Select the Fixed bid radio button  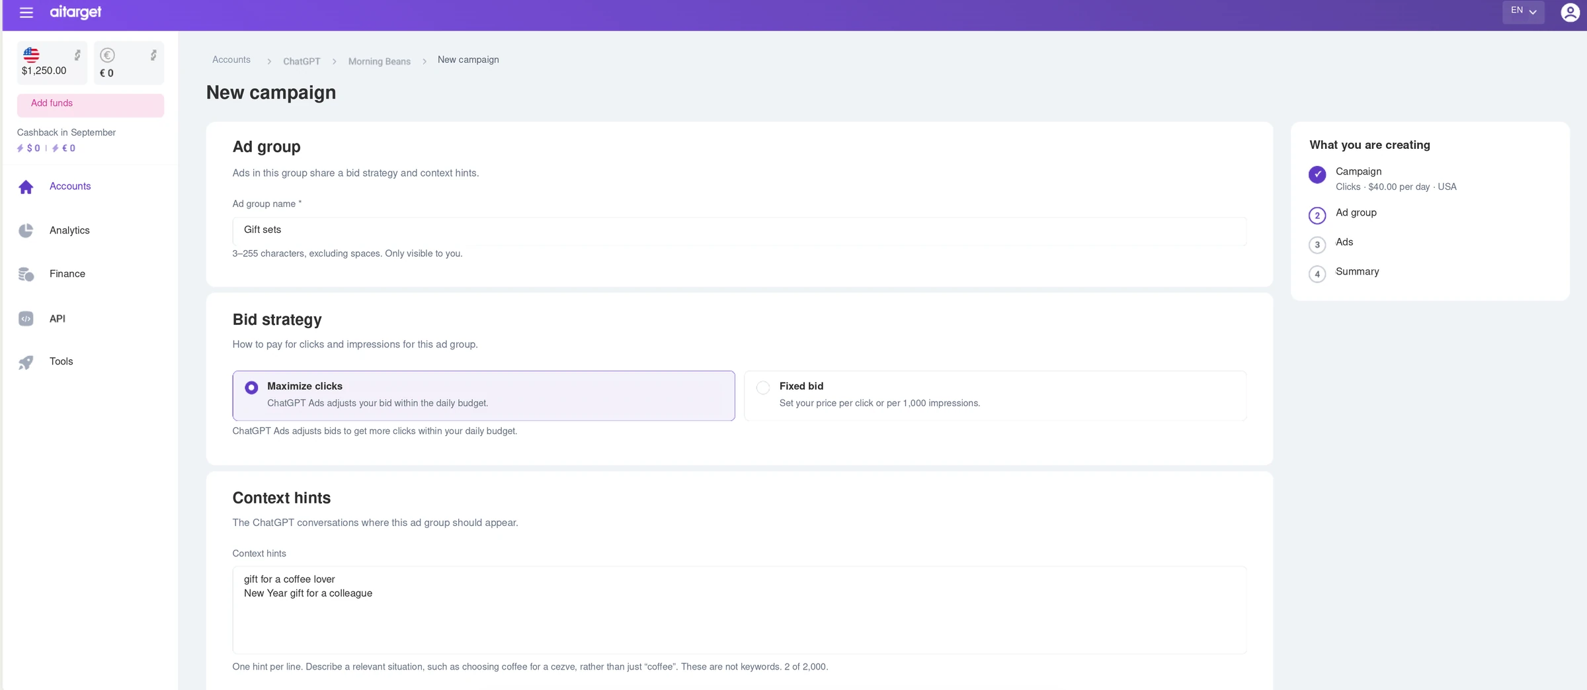(763, 388)
